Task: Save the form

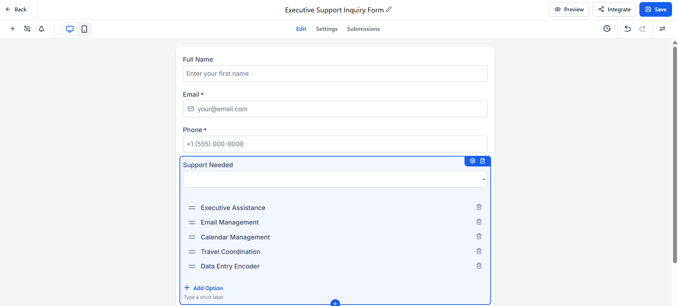Action: (656, 10)
